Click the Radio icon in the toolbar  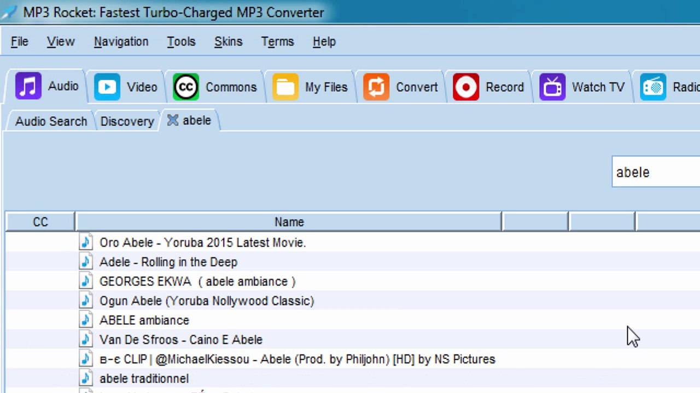point(653,87)
